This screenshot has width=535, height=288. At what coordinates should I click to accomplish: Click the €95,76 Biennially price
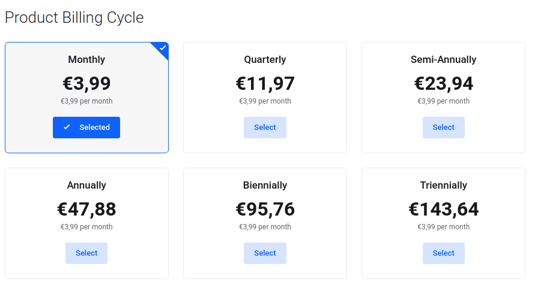point(265,209)
